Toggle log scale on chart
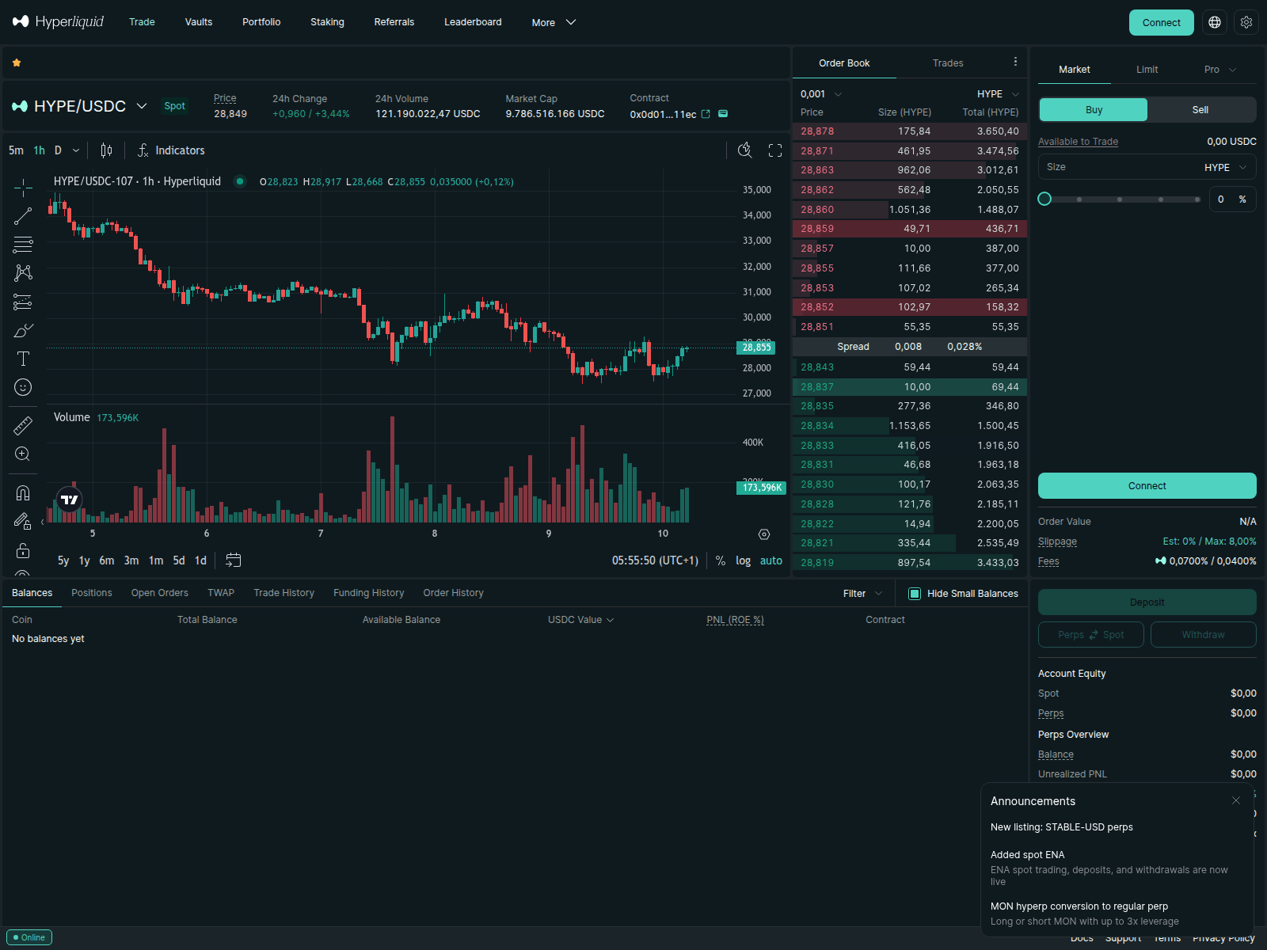The height and width of the screenshot is (950, 1267). coord(743,560)
